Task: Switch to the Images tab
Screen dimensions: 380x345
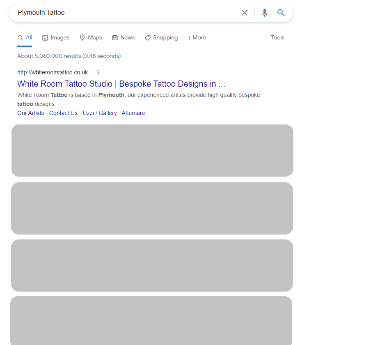Action: tap(56, 38)
